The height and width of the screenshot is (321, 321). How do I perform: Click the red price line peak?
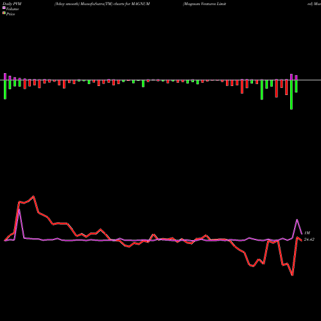click(x=33, y=196)
